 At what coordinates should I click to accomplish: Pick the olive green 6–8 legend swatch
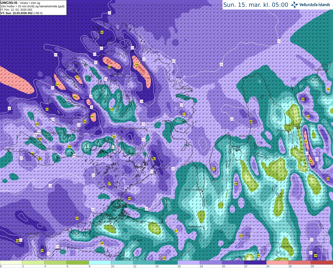coord(78,263)
